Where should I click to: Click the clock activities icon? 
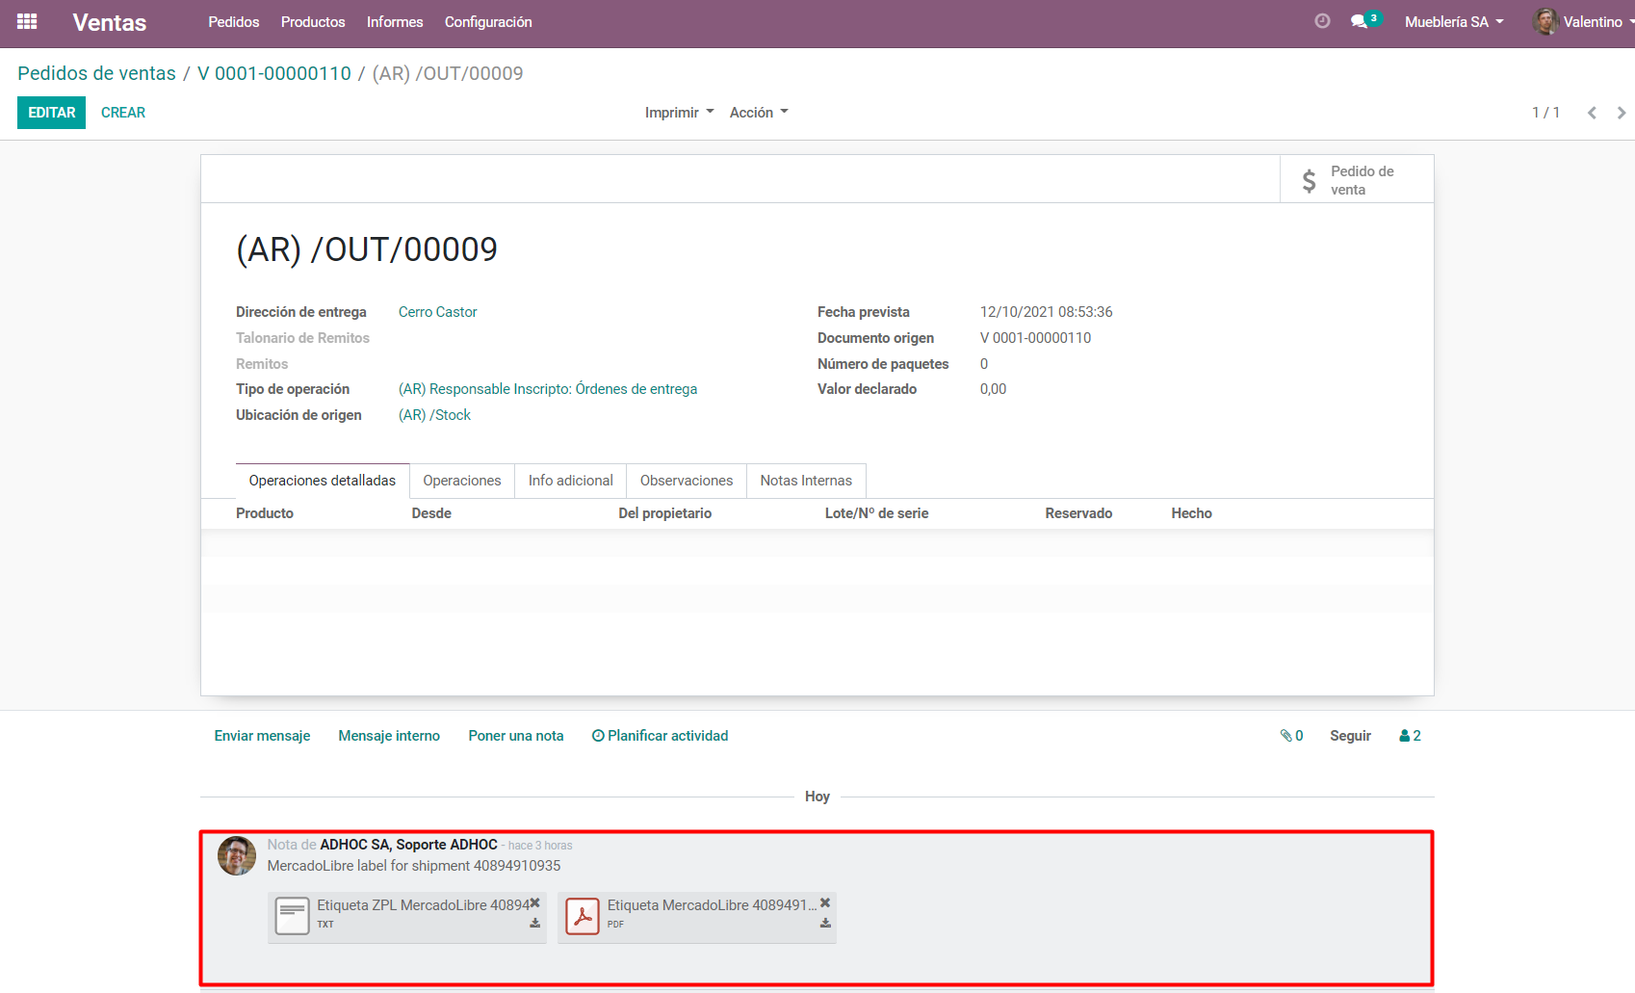point(1322,21)
